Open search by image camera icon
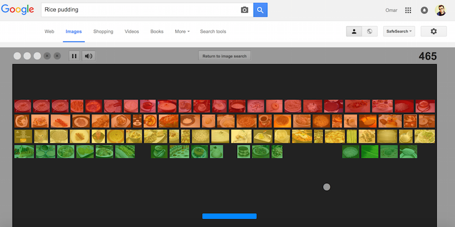The width and height of the screenshot is (455, 227). coord(245,10)
